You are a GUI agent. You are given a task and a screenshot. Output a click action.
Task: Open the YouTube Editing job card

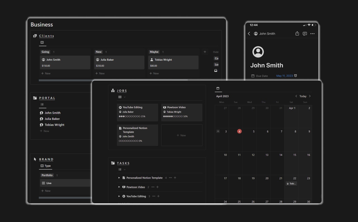[x=137, y=113]
